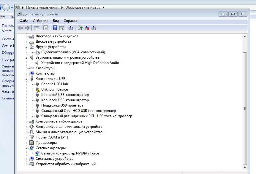Select the Unknown Device with warning icon
The height and width of the screenshot is (174, 256).
click(x=54, y=89)
